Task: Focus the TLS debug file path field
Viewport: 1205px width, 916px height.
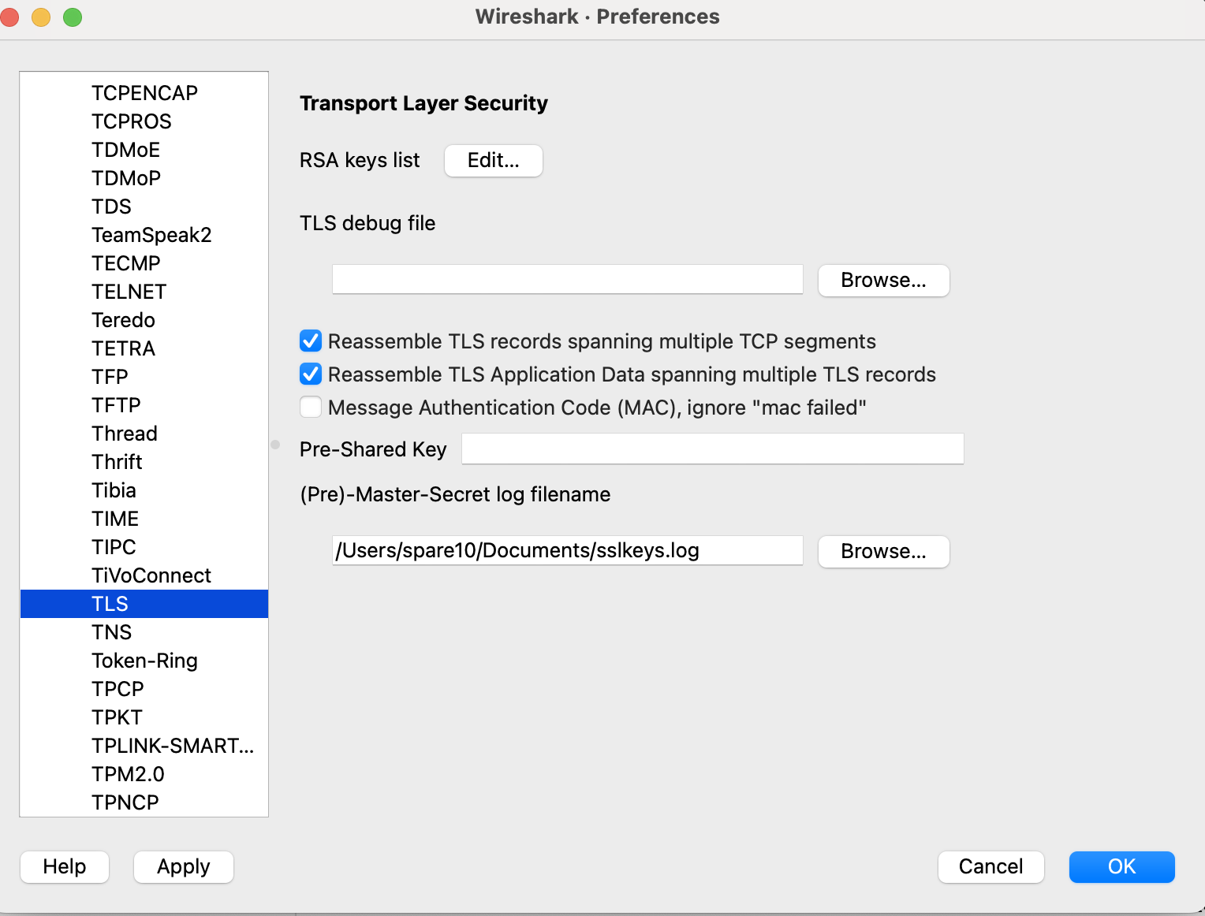Action: point(567,279)
